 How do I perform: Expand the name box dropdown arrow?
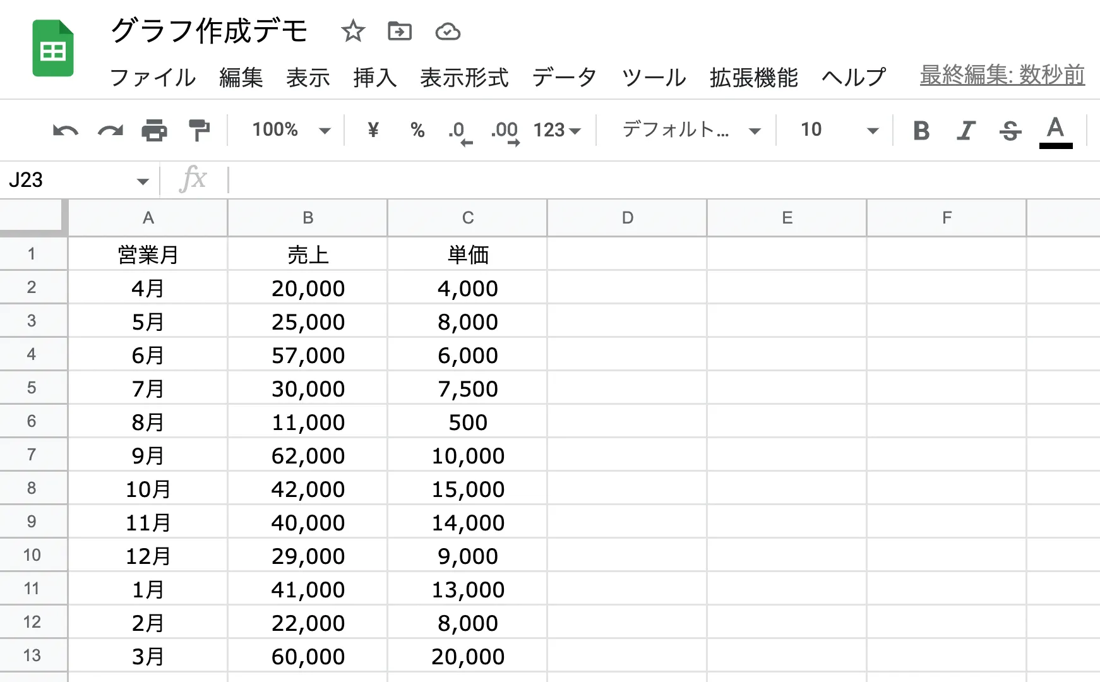pyautogui.click(x=143, y=181)
